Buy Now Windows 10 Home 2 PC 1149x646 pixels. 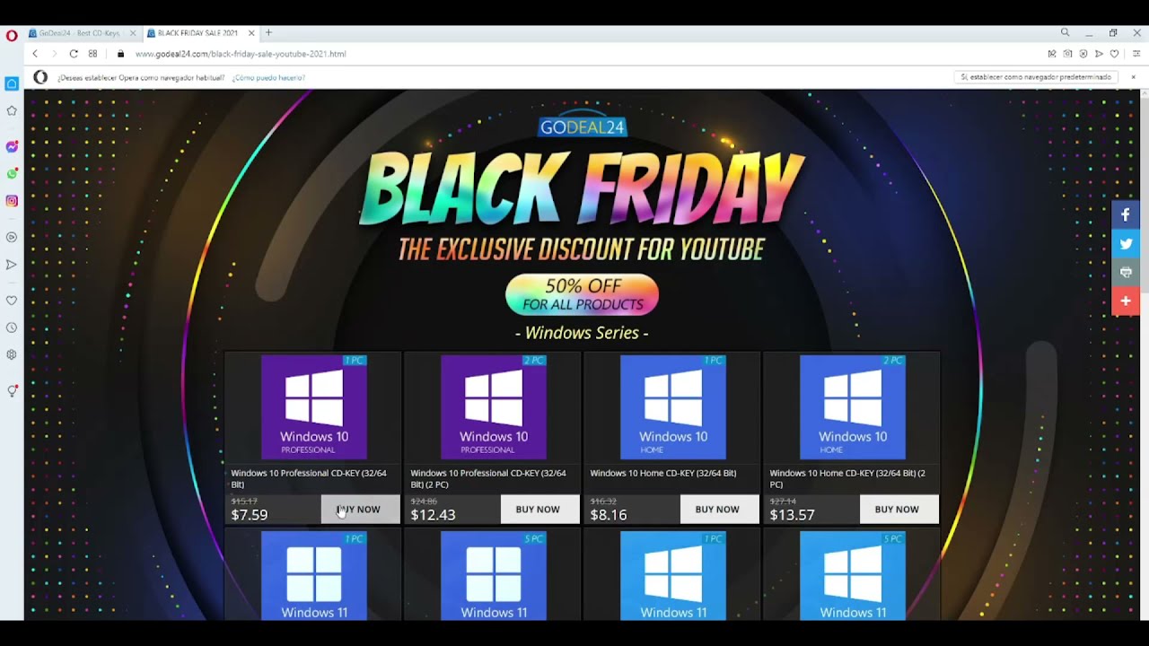point(899,509)
